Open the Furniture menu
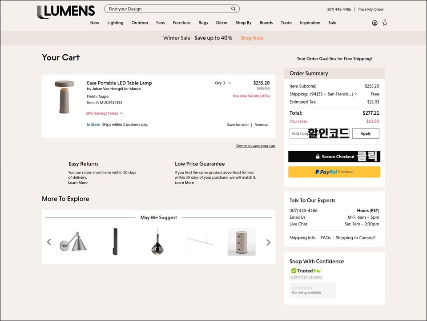427x321 pixels. [x=181, y=23]
